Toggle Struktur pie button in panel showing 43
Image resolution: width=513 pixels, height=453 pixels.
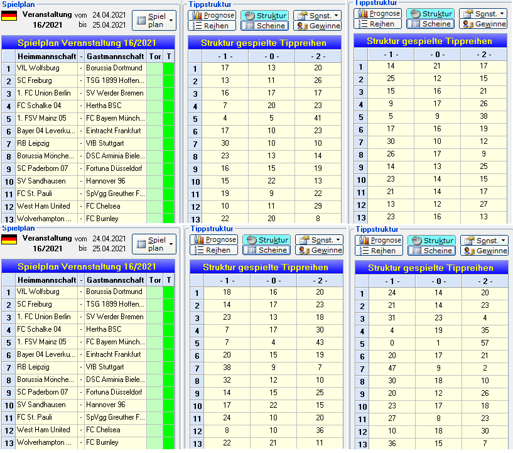[x=267, y=239]
